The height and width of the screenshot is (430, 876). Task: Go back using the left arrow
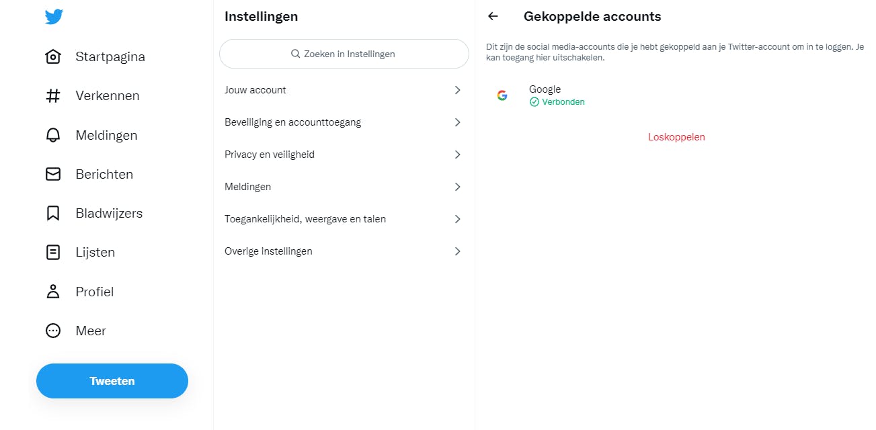[x=493, y=17]
